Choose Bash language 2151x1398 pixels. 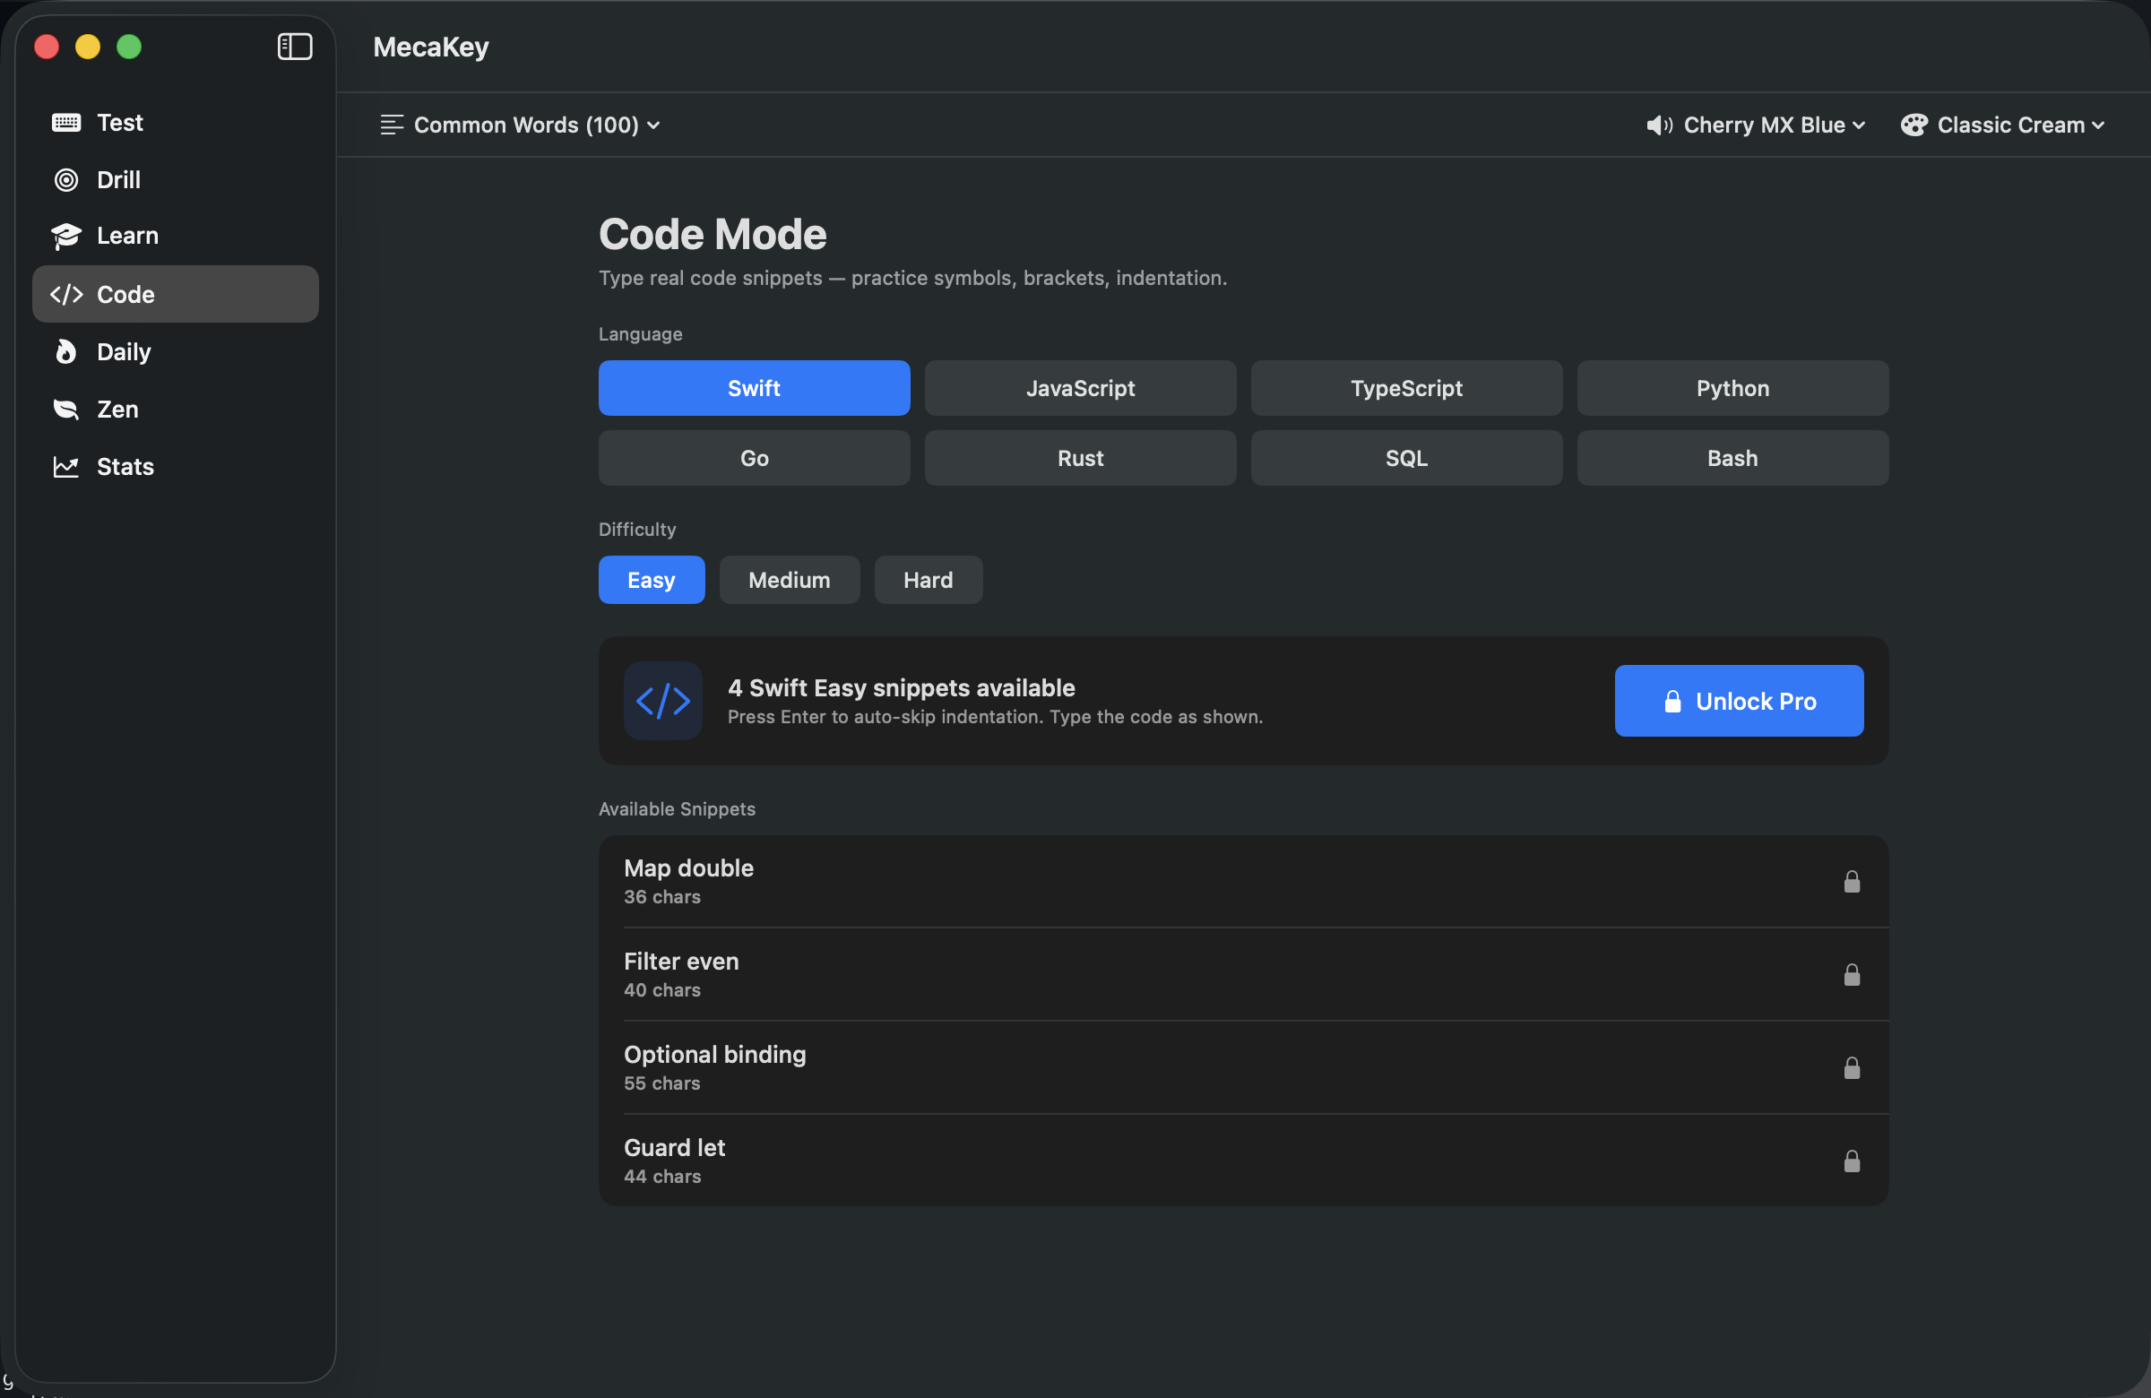pyautogui.click(x=1732, y=458)
